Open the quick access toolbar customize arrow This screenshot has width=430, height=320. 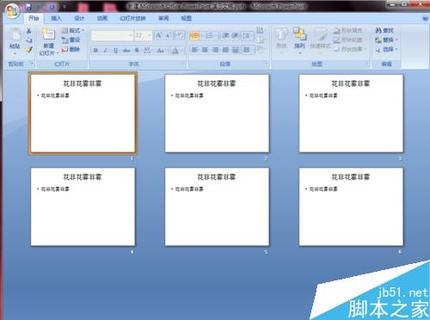tap(64, 6)
